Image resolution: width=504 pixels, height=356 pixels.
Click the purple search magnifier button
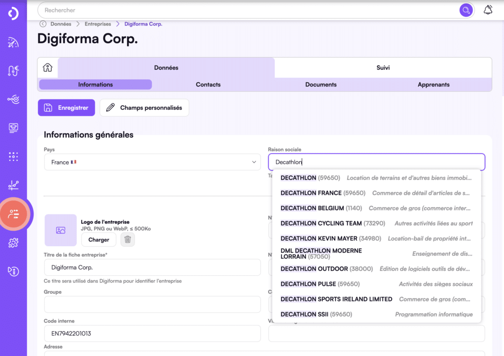(x=466, y=10)
